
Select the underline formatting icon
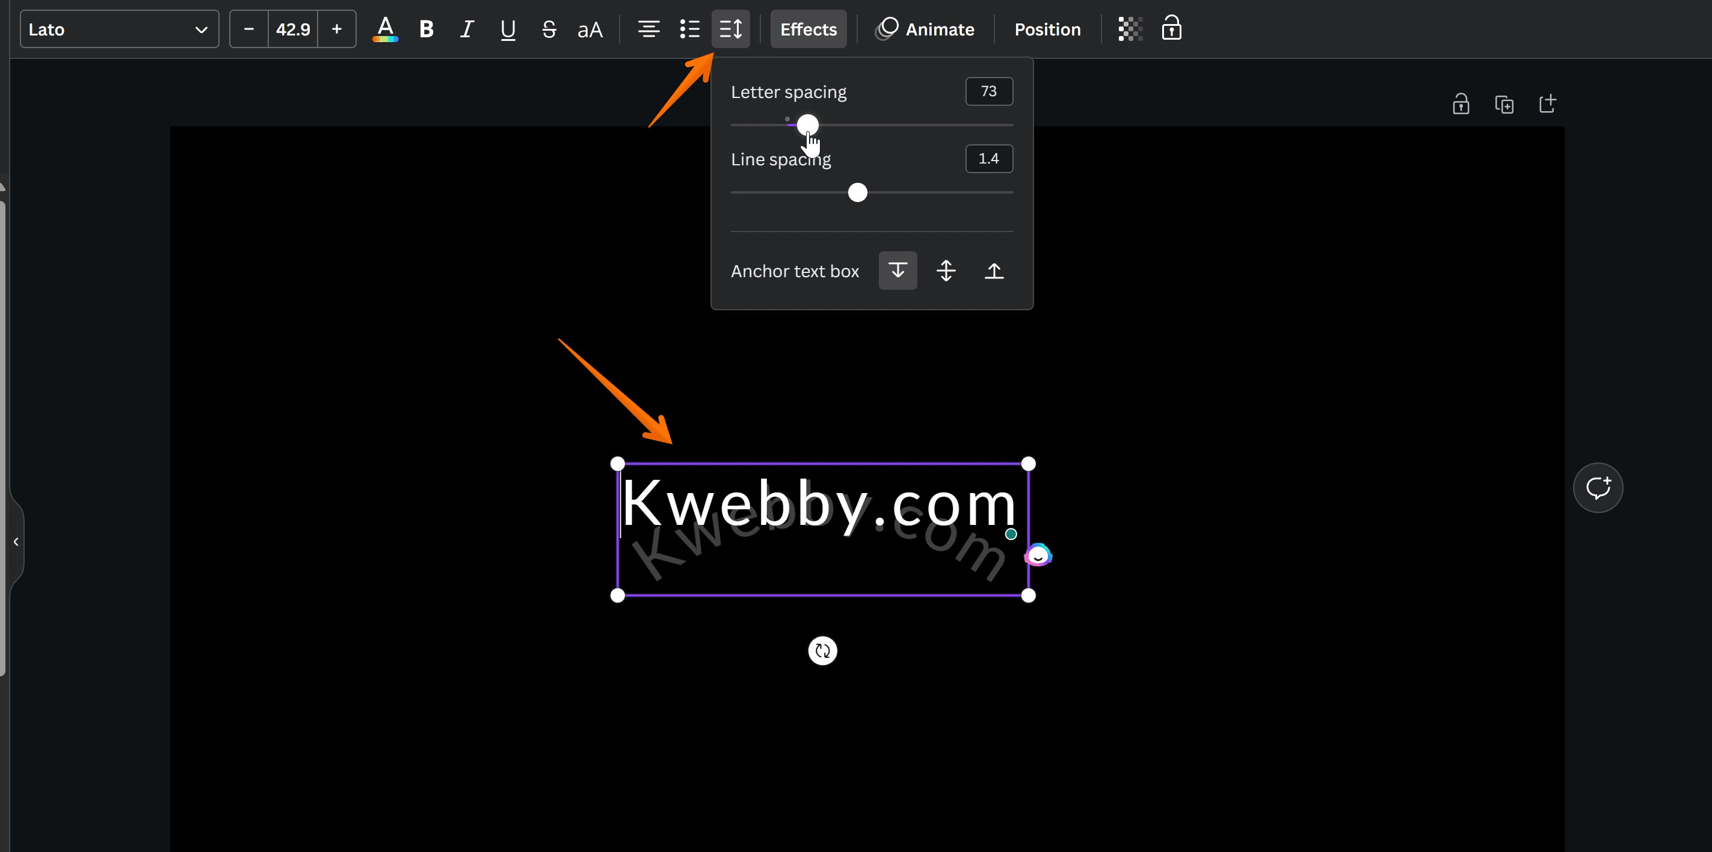click(x=508, y=29)
